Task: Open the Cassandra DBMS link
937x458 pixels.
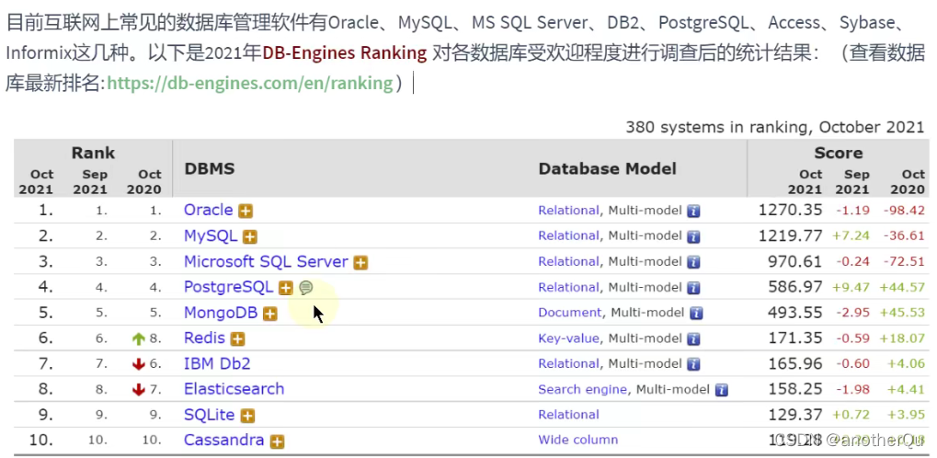Action: (x=224, y=441)
